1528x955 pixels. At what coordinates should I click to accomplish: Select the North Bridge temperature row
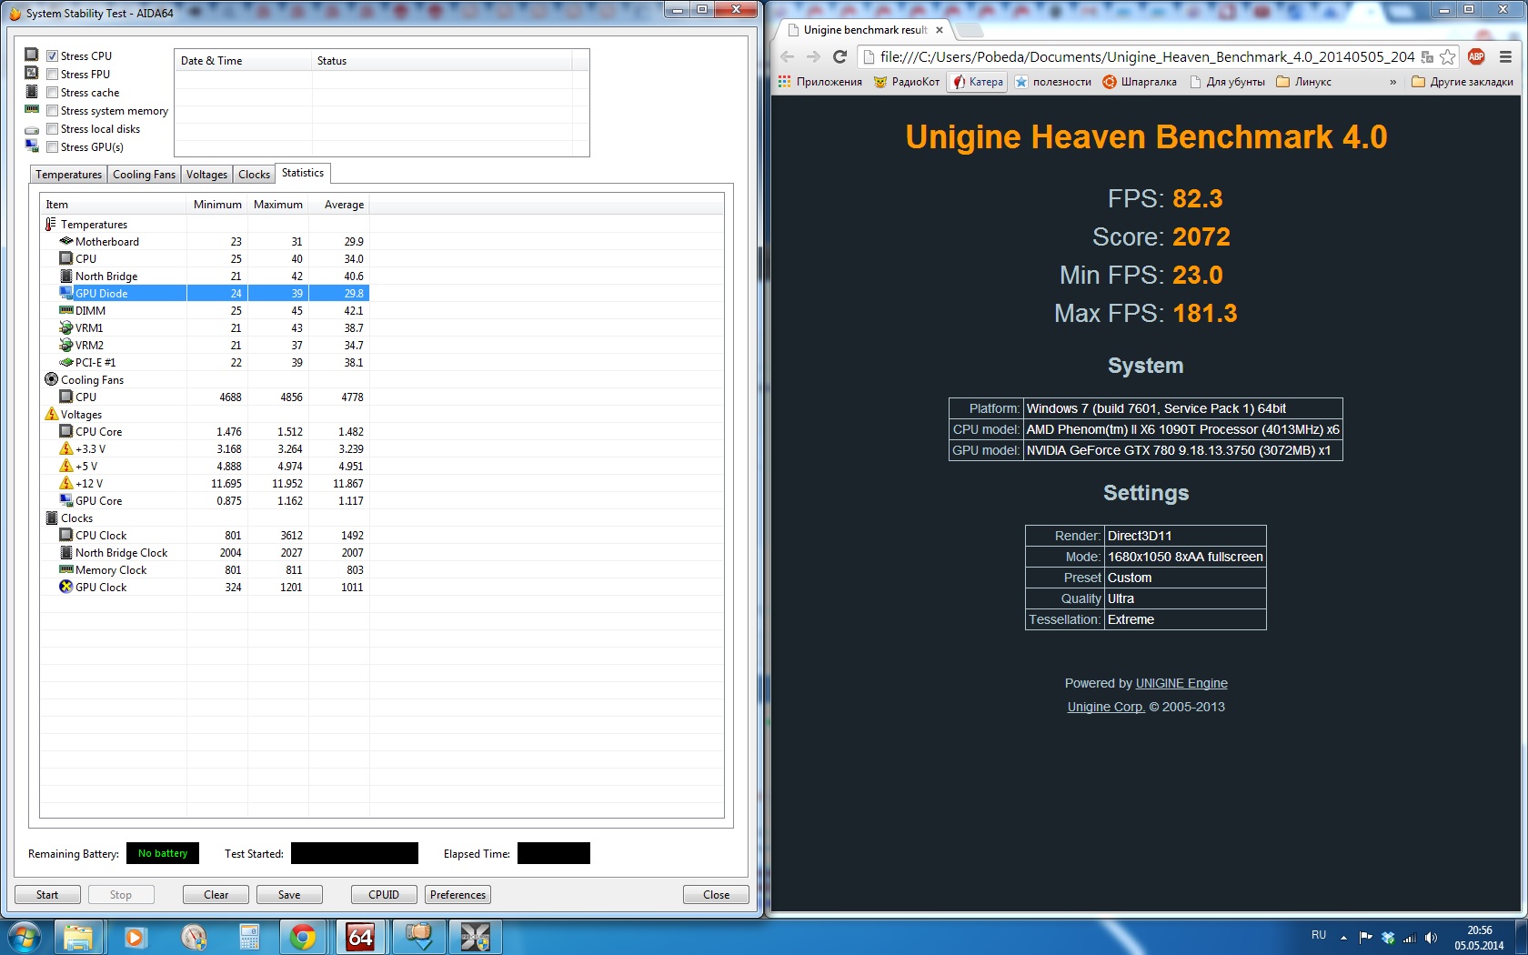[x=205, y=276]
